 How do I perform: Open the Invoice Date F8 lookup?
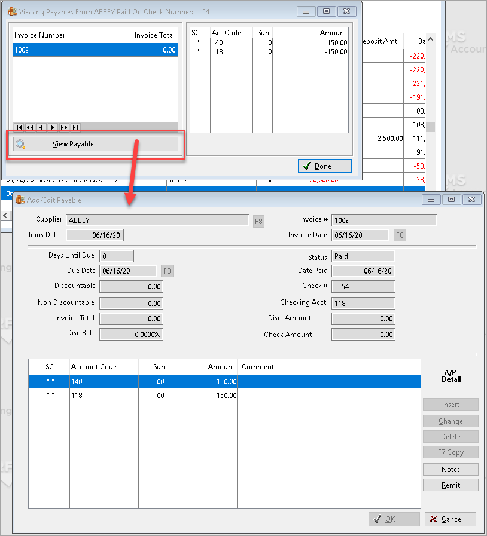[x=399, y=235]
